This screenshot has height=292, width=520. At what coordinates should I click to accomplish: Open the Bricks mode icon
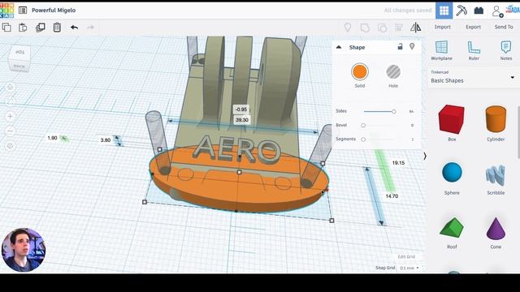[x=479, y=11]
